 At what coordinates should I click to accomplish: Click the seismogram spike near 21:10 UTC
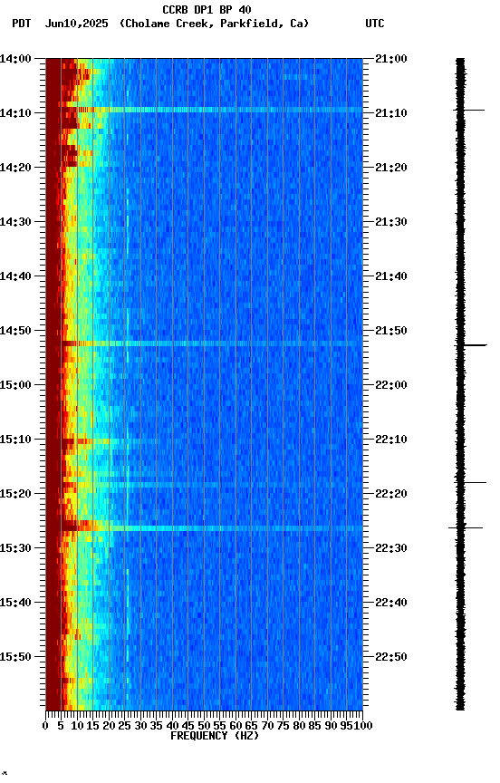(x=468, y=110)
